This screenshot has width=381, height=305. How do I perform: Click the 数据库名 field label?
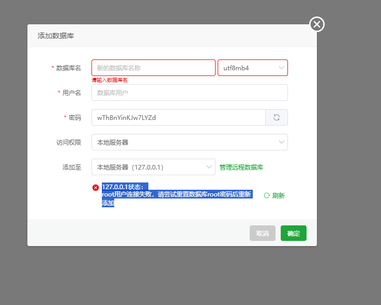click(69, 68)
